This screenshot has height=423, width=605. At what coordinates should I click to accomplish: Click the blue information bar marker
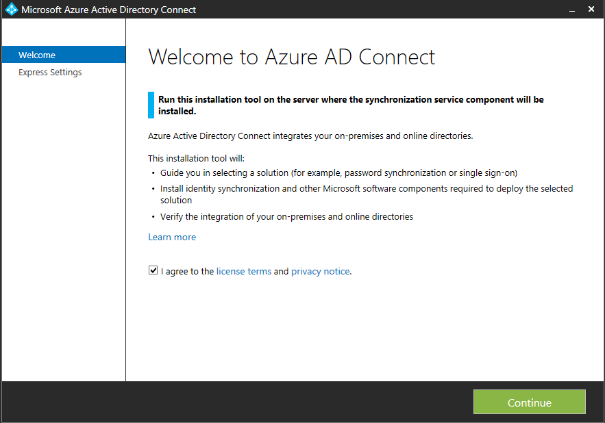pyautogui.click(x=151, y=105)
